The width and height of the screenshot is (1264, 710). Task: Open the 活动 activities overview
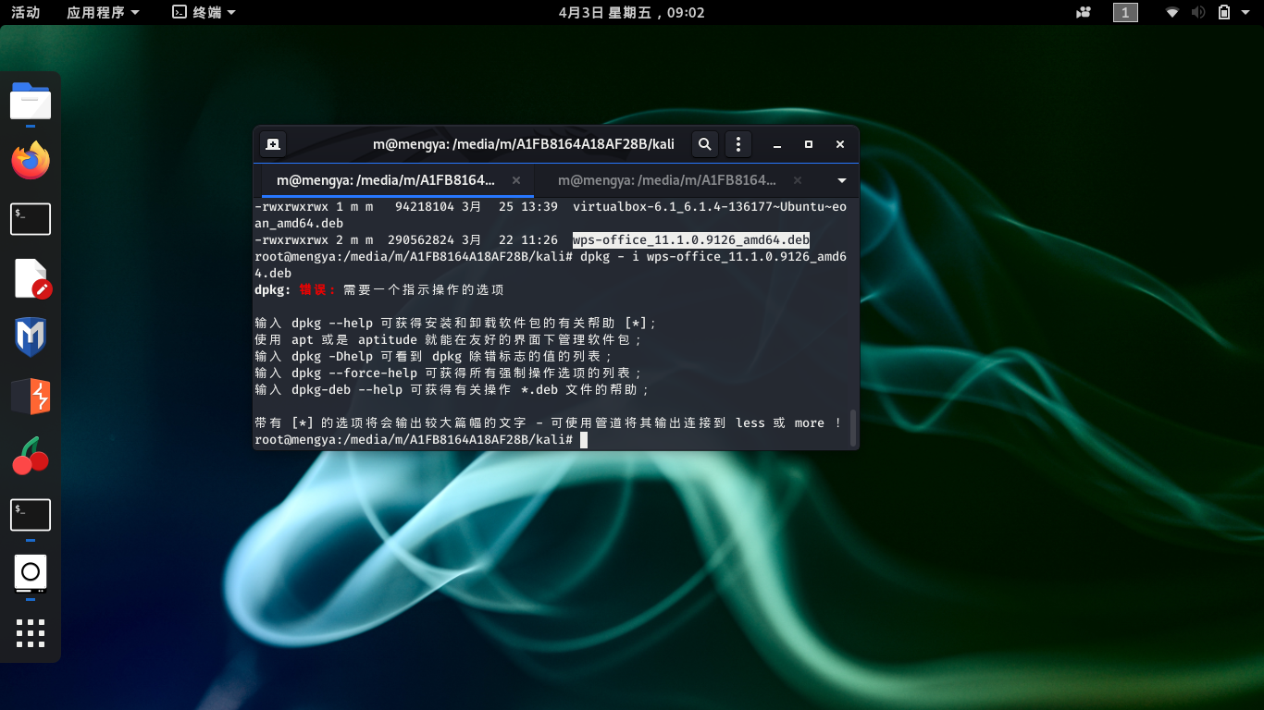(x=26, y=12)
